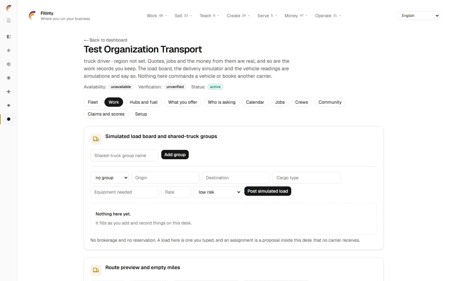Click the Fitinty logo in the sidebar
Viewport: 450px width, 281px height.
[x=9, y=8]
